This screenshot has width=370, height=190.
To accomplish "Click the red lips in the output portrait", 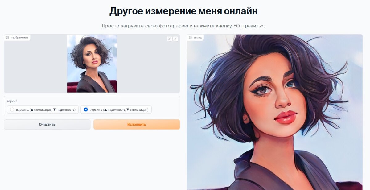I will coord(286,117).
